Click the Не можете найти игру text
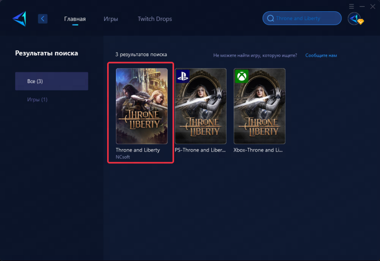Screen dimensions: 380x261 pyautogui.click(x=255, y=55)
